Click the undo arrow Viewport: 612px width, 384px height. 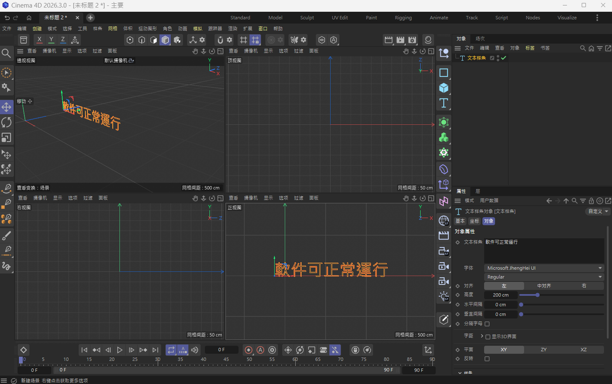[7, 18]
